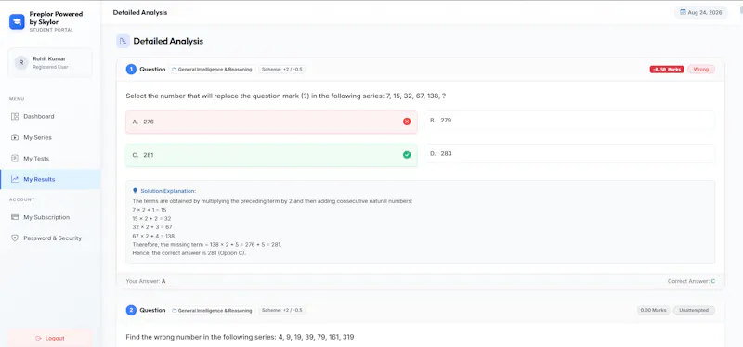Screen dimensions: 743x347
Task: Click the number 1 question badge
Action: coord(131,69)
